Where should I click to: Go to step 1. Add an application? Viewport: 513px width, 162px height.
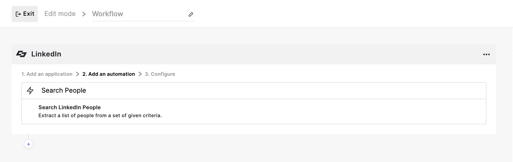pyautogui.click(x=47, y=74)
